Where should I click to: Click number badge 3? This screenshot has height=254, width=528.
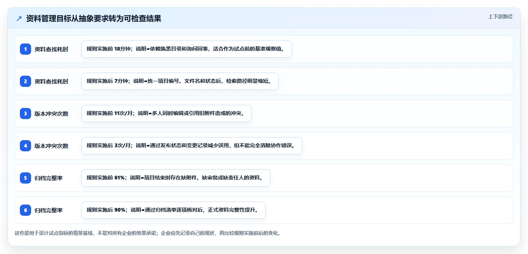tap(25, 114)
